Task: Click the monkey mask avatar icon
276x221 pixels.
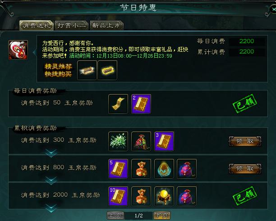Action: tap(18, 50)
